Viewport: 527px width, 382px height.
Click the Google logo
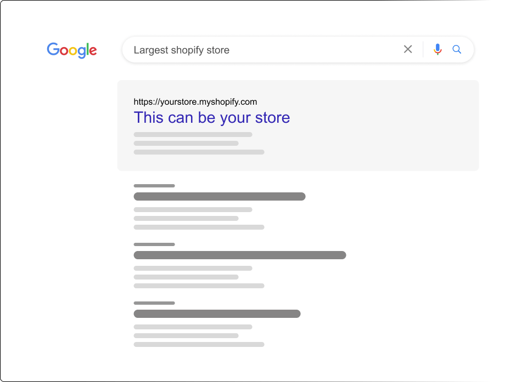(72, 50)
